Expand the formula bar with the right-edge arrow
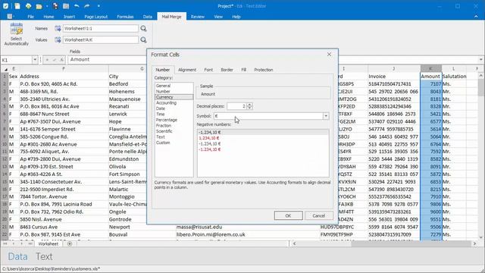485x273 pixels. click(480, 60)
